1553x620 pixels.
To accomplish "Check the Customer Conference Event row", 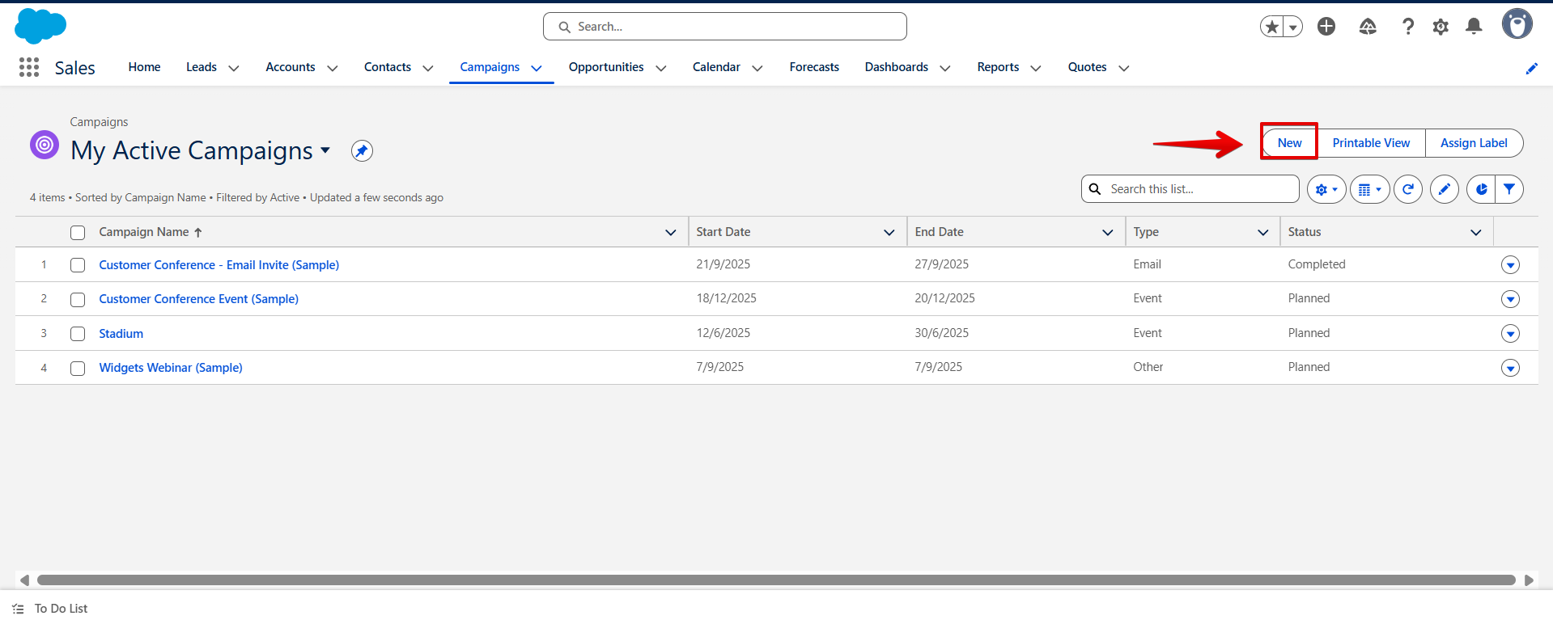I will click(78, 300).
